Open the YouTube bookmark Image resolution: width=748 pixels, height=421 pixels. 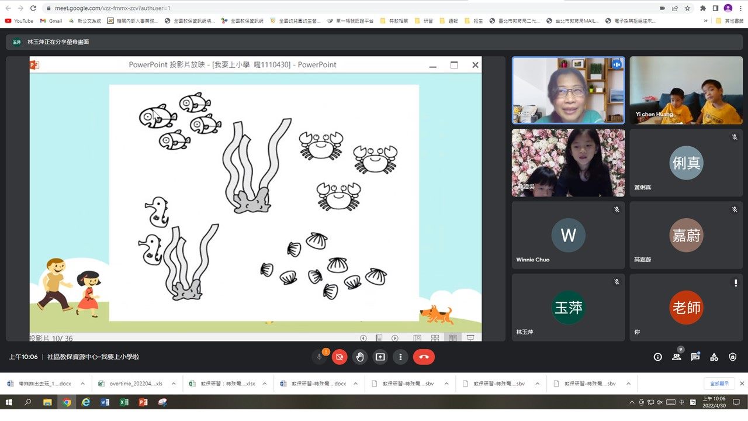19,20
